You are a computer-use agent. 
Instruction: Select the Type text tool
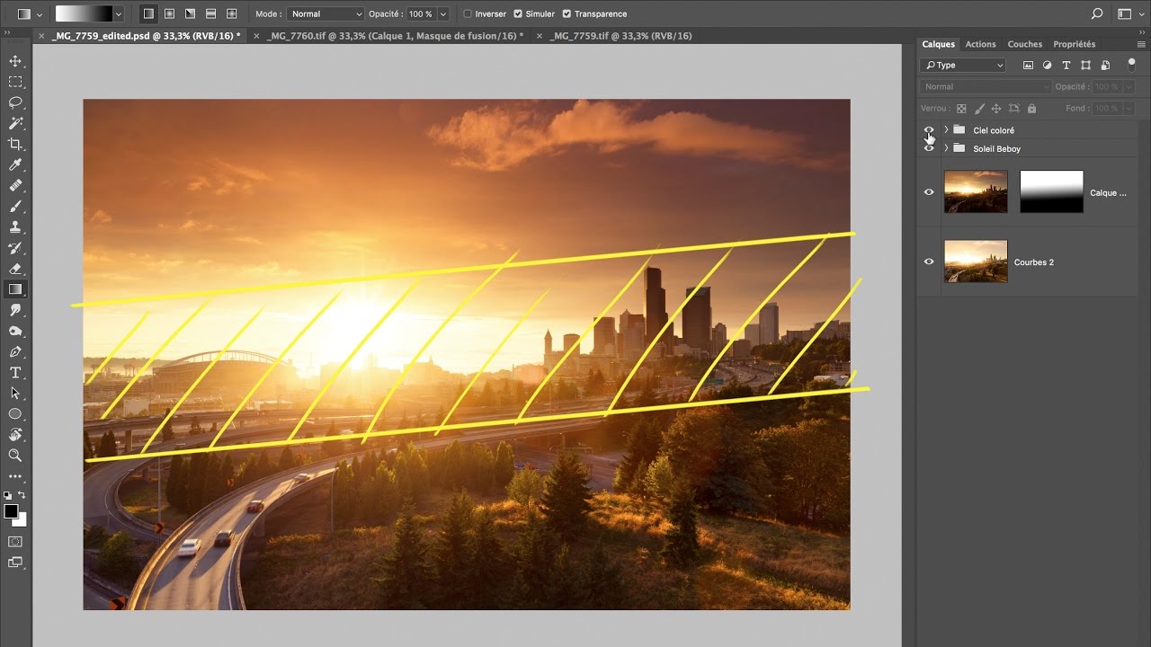pos(15,372)
